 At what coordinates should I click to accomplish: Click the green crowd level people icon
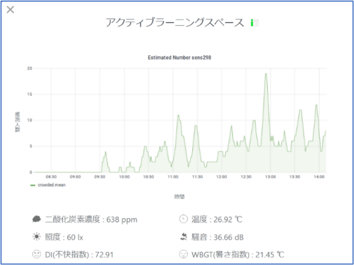[x=255, y=23]
